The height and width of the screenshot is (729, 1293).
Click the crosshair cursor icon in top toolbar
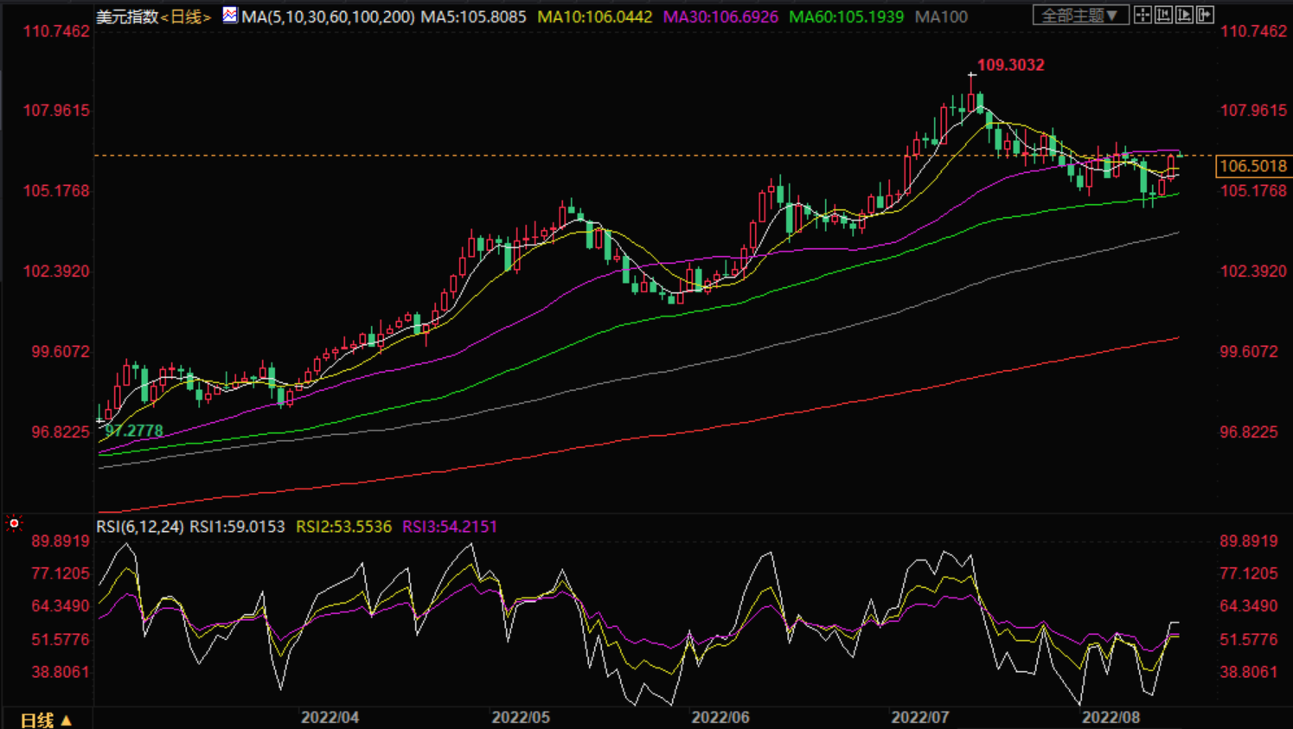1143,15
